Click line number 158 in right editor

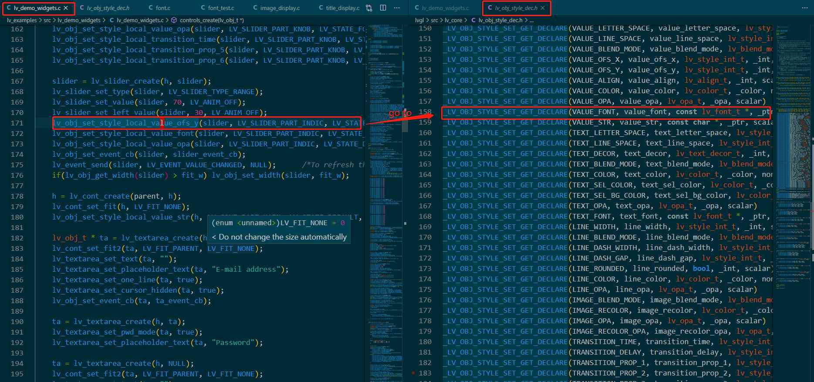point(425,112)
